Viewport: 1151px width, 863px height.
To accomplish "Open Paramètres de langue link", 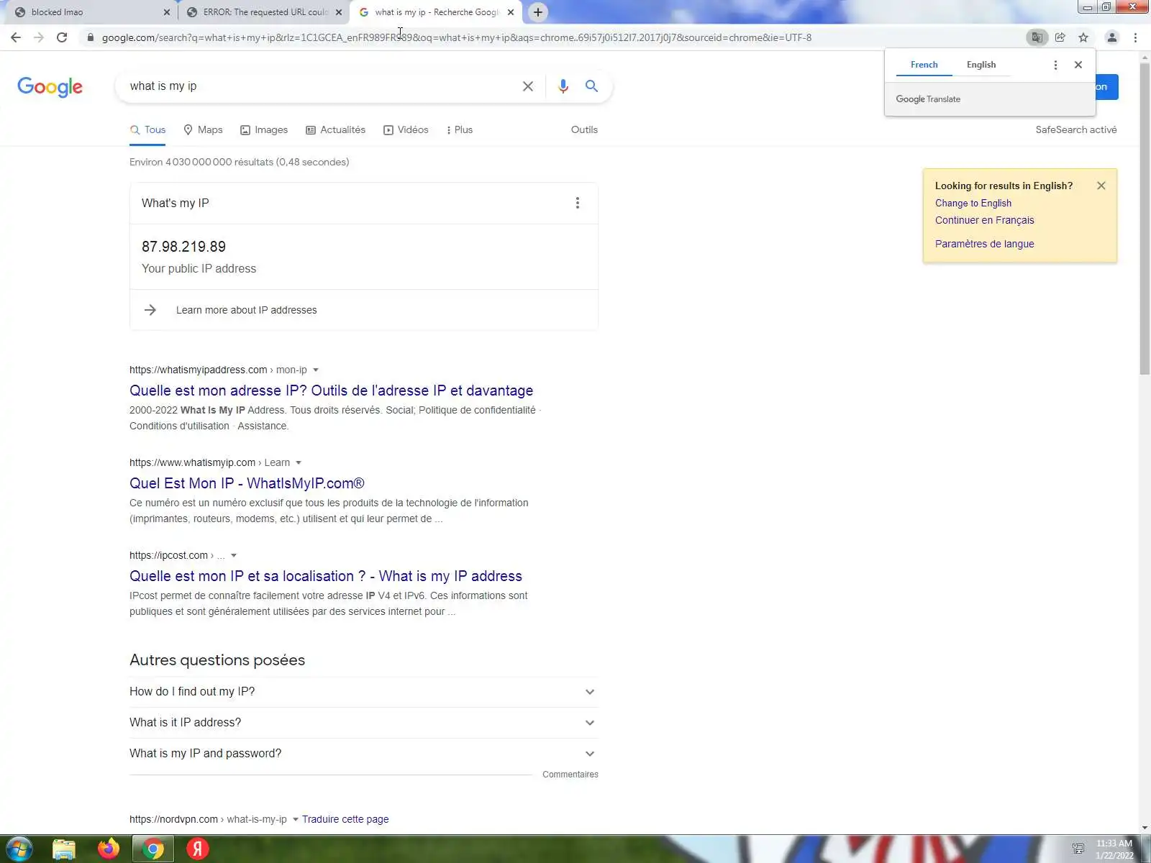I will click(x=985, y=244).
